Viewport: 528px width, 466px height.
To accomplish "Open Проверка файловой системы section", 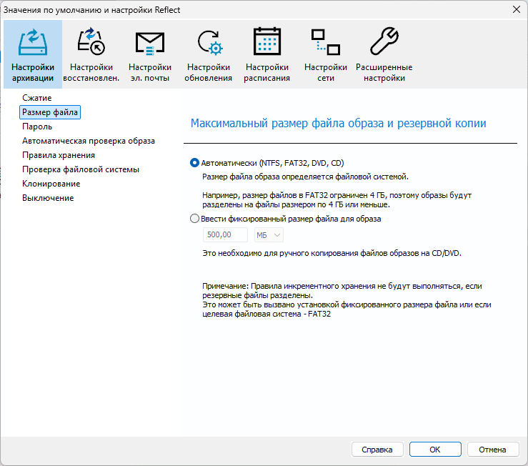I will click(81, 169).
